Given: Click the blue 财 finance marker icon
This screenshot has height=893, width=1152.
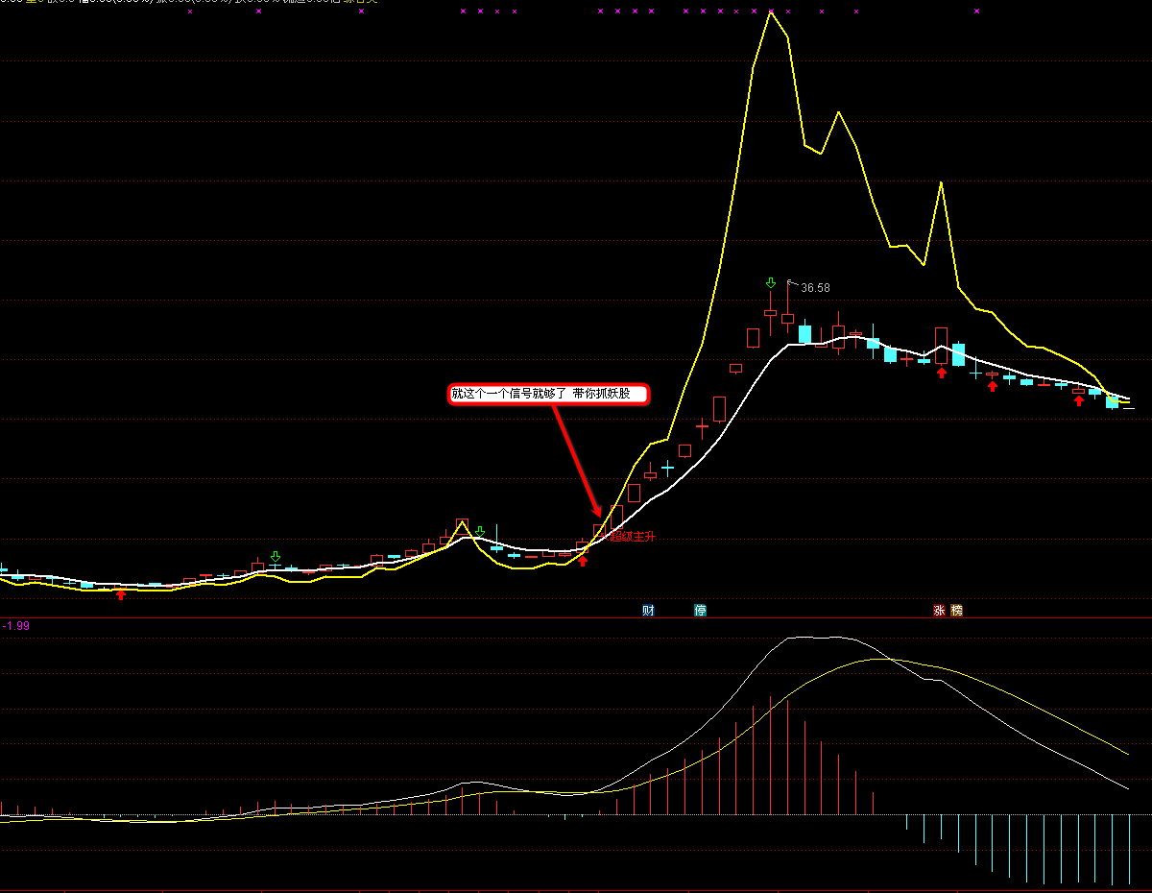Looking at the screenshot, I should tap(648, 610).
